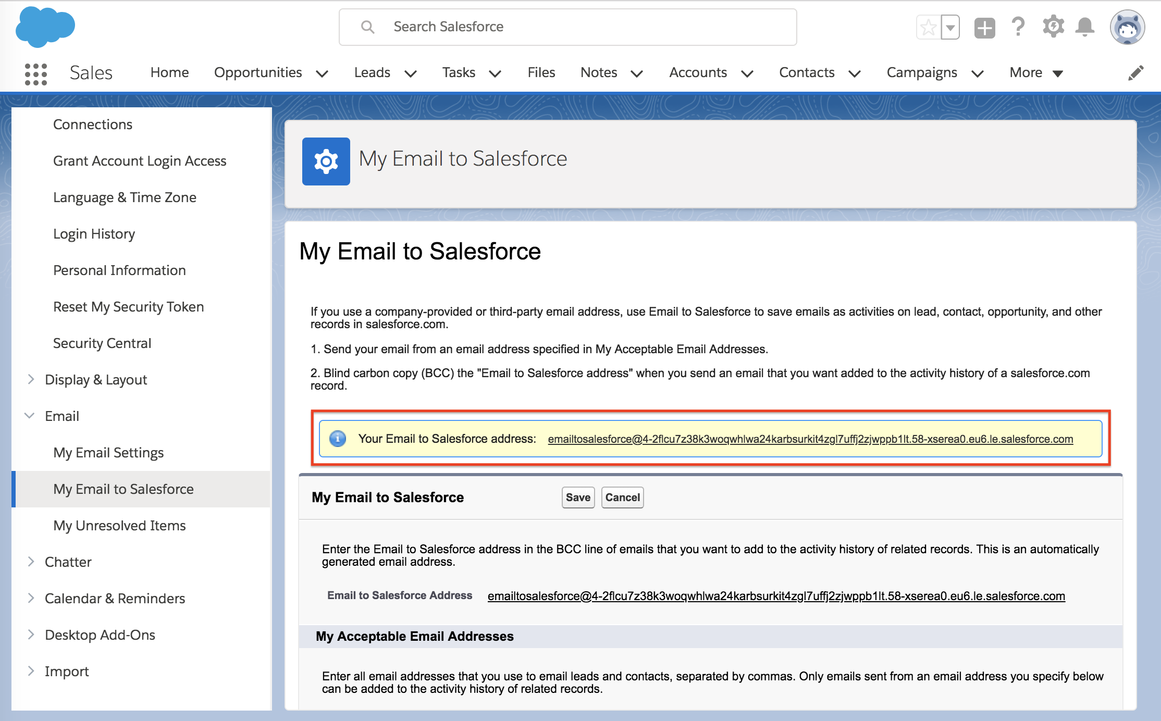
Task: Click the info icon in the yellow banner
Action: point(337,439)
